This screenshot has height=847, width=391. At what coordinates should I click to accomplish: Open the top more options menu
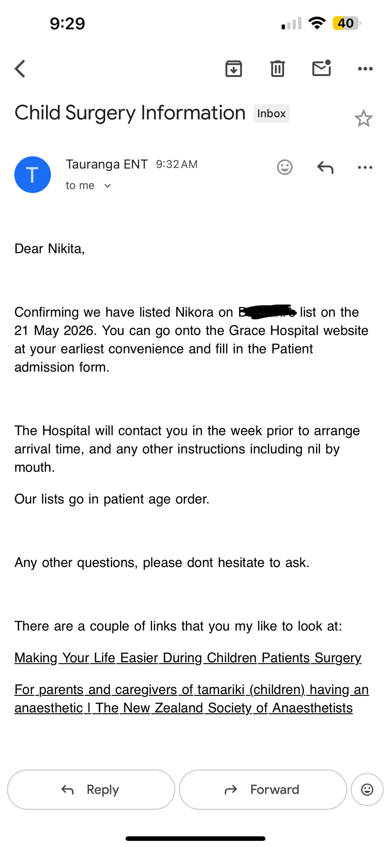coord(365,69)
